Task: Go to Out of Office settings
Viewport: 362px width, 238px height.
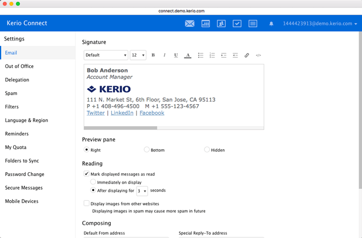Action: click(x=19, y=66)
